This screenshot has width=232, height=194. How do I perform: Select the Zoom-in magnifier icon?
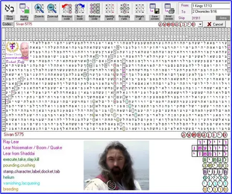[39, 9]
